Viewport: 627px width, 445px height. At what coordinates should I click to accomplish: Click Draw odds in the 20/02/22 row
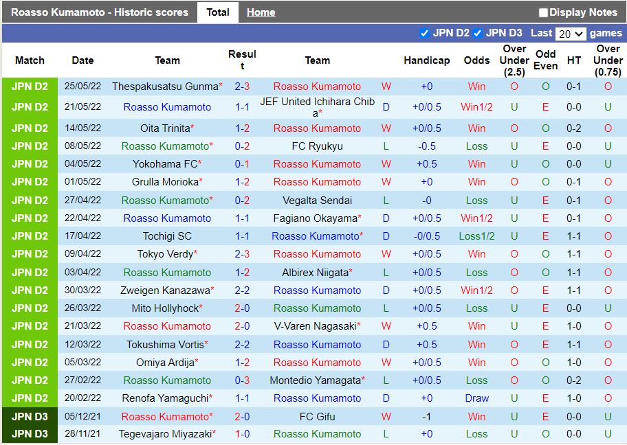(476, 398)
